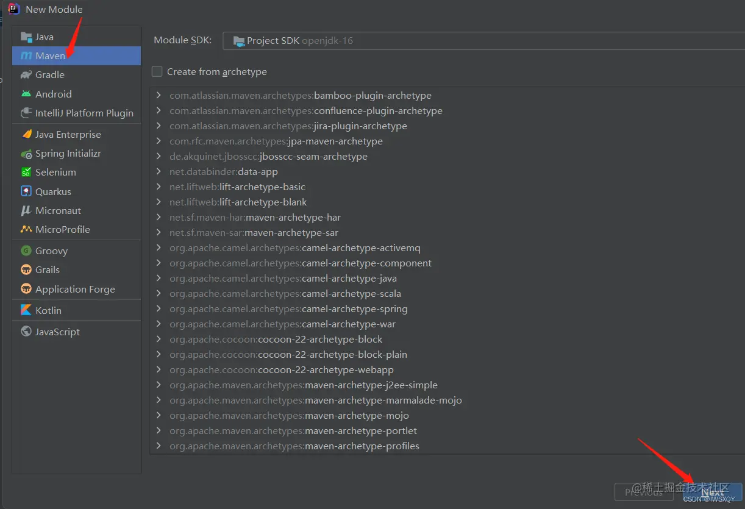The height and width of the screenshot is (509, 745).
Task: Select the Java module icon
Action: click(26, 37)
